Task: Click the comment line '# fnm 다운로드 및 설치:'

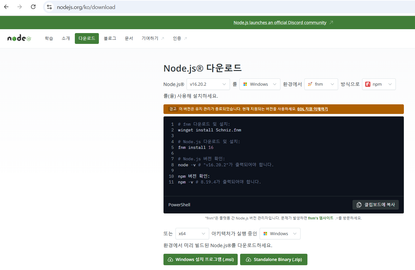Action: coord(204,124)
